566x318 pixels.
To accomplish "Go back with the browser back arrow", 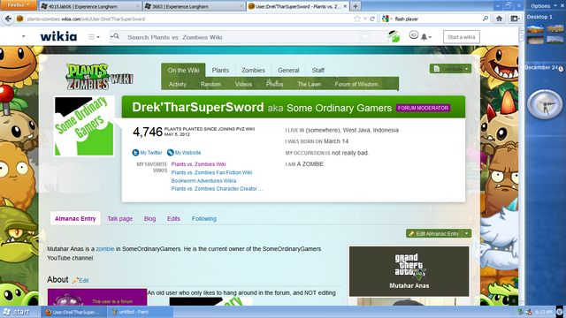I will pyautogui.click(x=8, y=19).
